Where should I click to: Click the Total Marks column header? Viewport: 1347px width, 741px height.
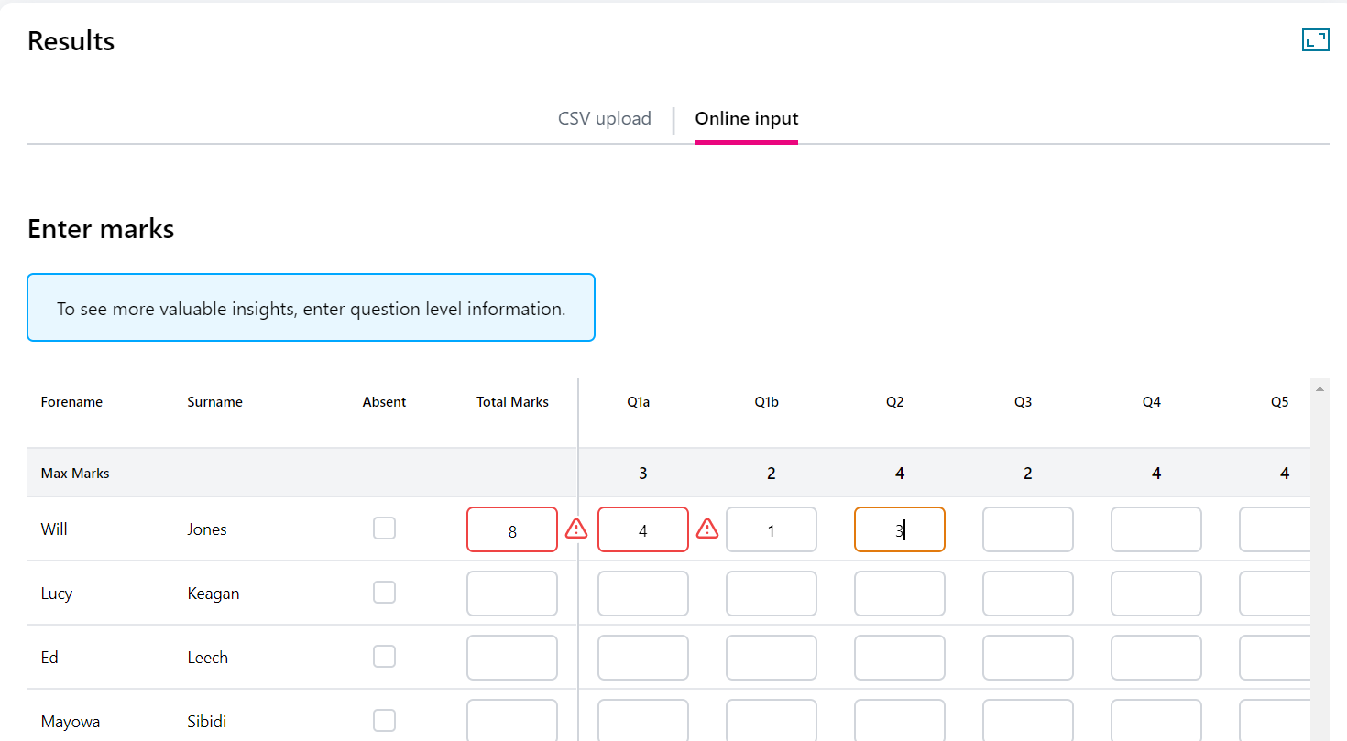click(x=512, y=402)
